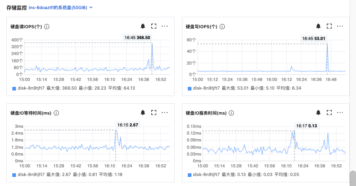Click info icon next to 硬盘读IOPS(个)
The width and height of the screenshot is (356, 186).
pyautogui.click(x=47, y=27)
